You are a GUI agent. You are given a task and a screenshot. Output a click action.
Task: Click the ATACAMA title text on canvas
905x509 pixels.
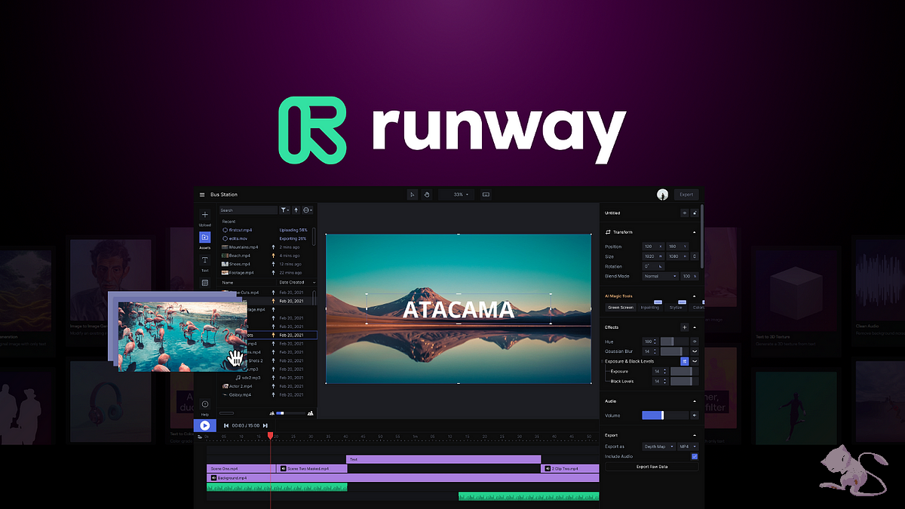(459, 310)
